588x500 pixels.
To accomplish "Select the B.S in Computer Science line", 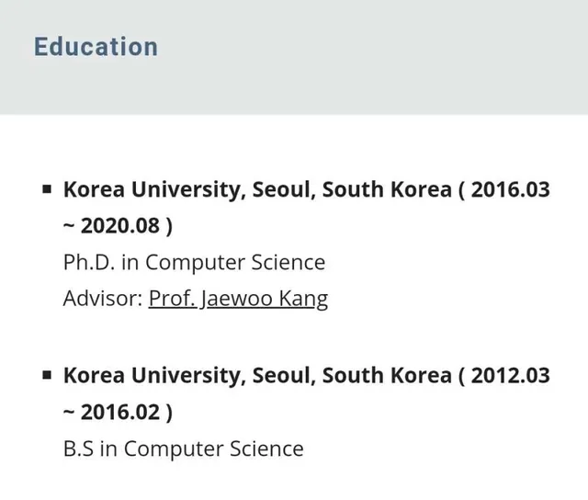I will coord(183,449).
